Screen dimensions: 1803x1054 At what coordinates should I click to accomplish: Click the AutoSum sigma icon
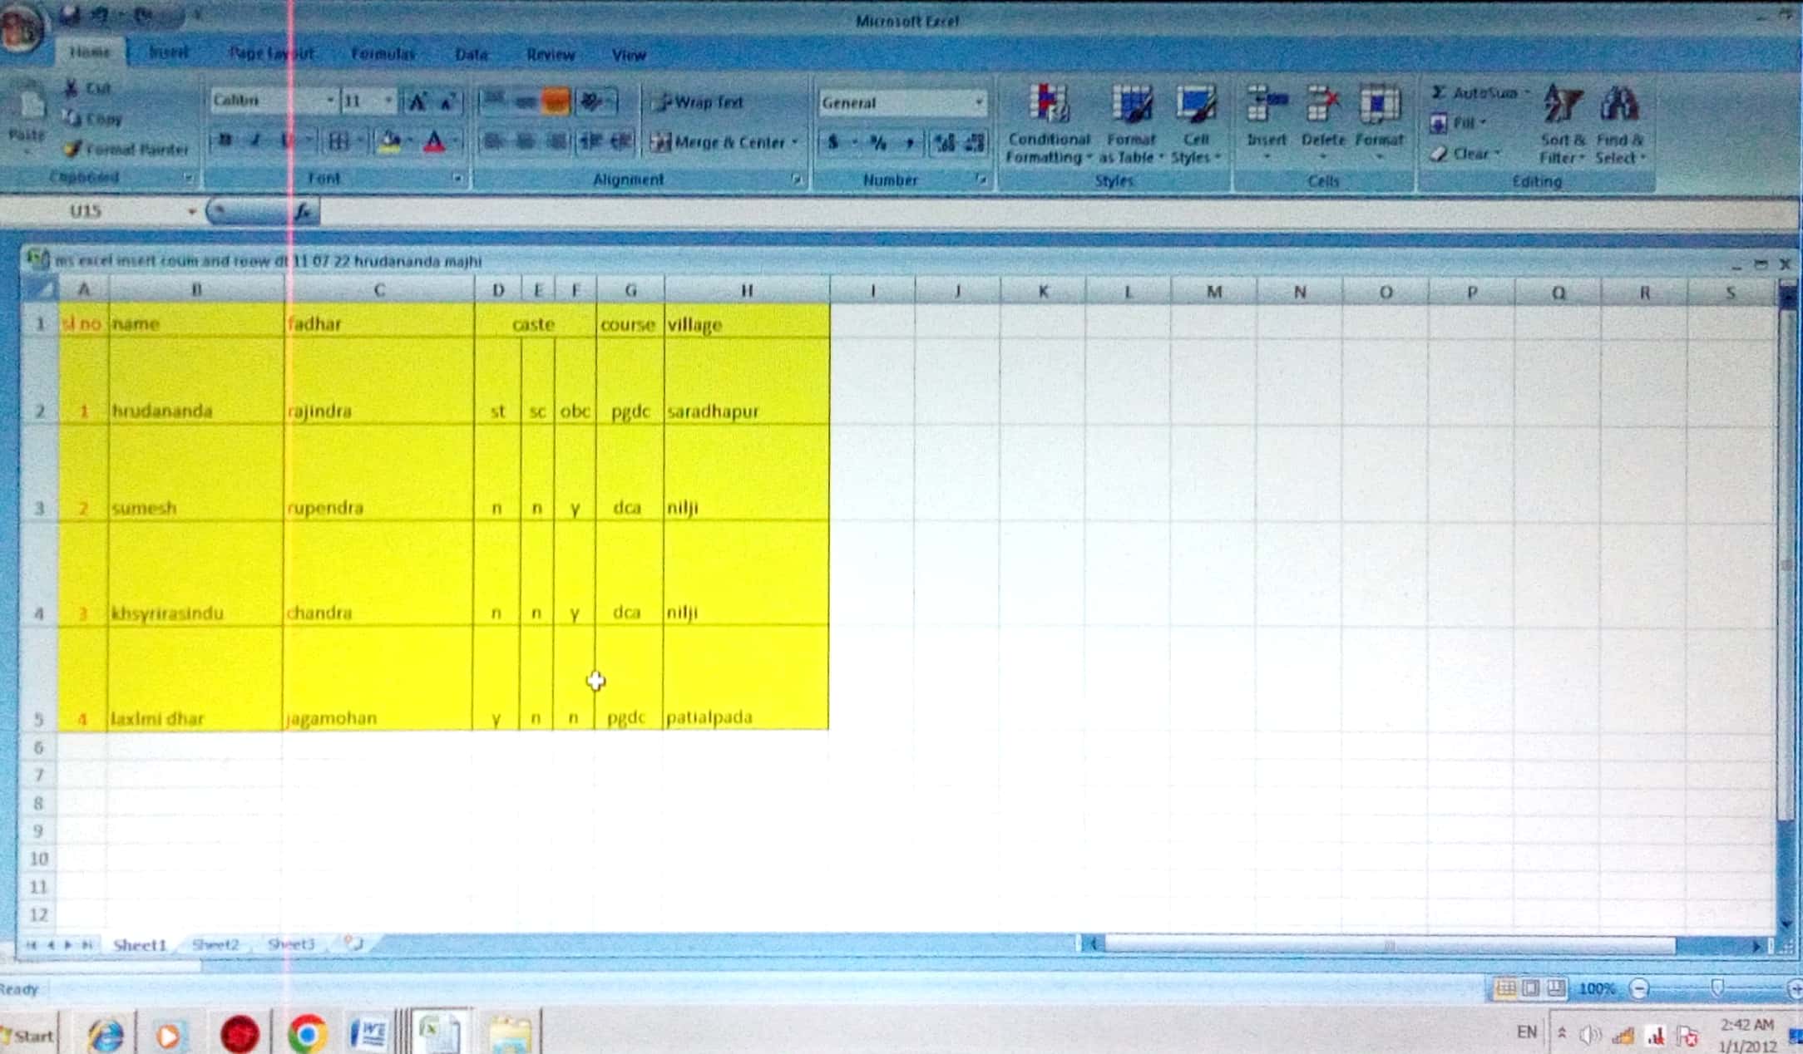click(1439, 92)
